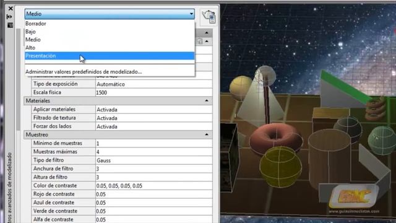Viewport: 396px width, 223px height.
Task: Click the small save-file icon in the panel
Action: pos(200,42)
